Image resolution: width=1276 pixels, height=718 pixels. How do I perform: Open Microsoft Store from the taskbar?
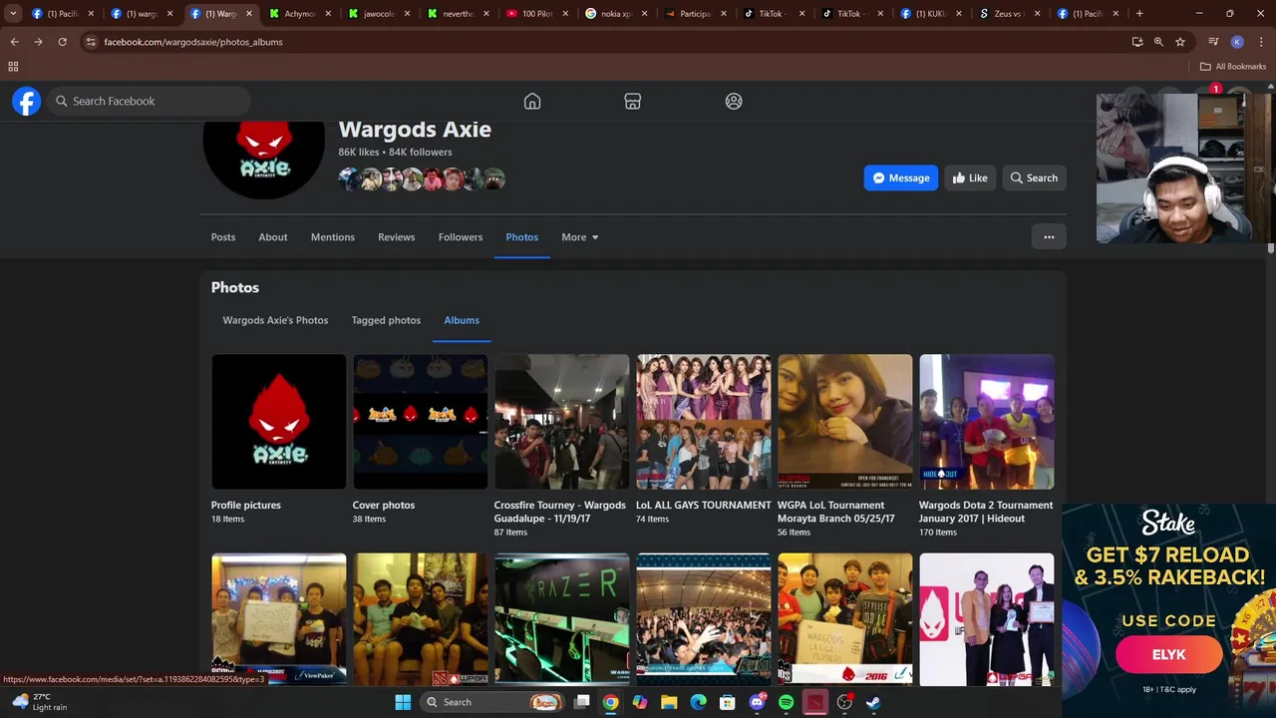point(728,702)
